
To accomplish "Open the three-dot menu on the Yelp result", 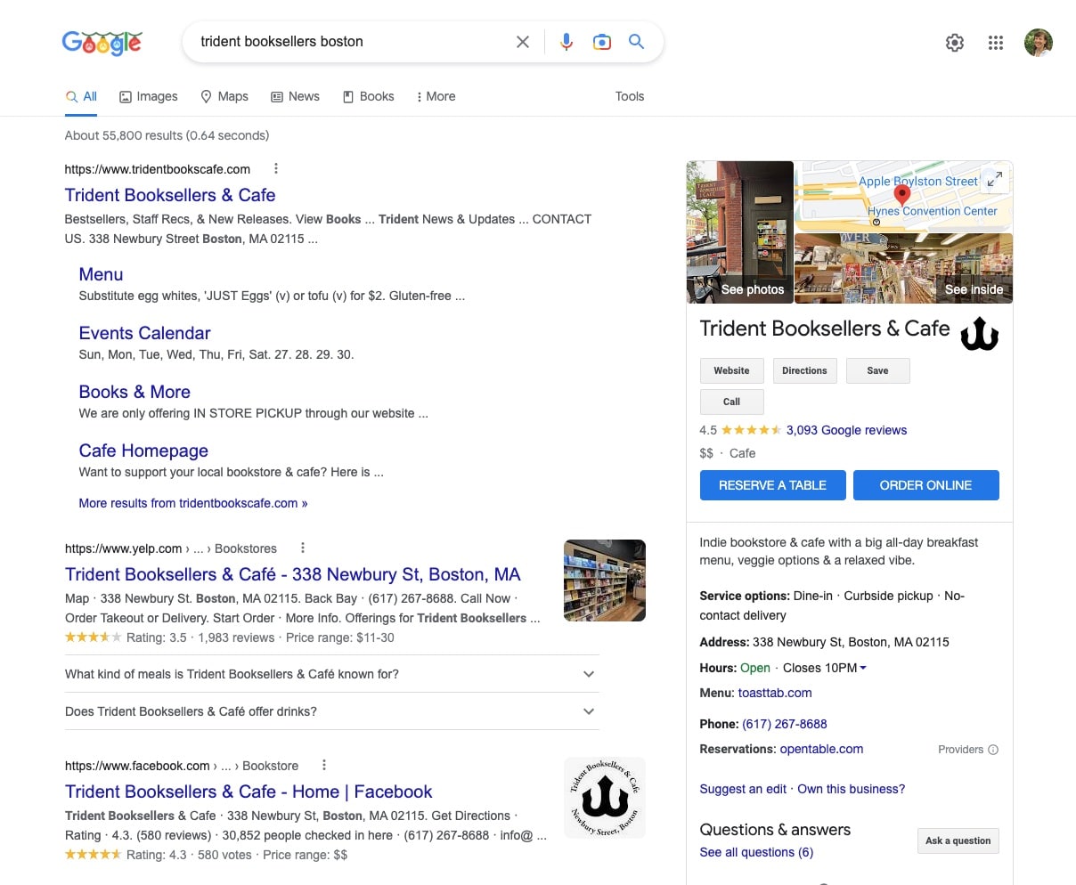I will (x=300, y=548).
